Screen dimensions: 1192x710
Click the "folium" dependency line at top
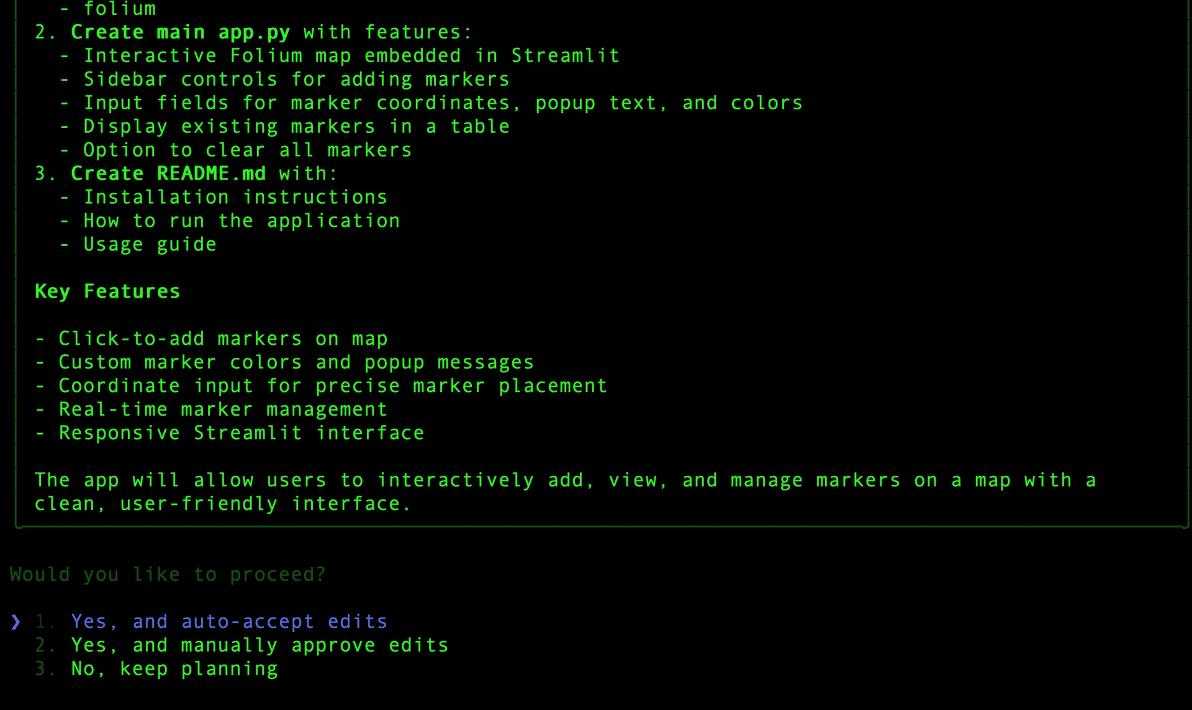(x=119, y=9)
